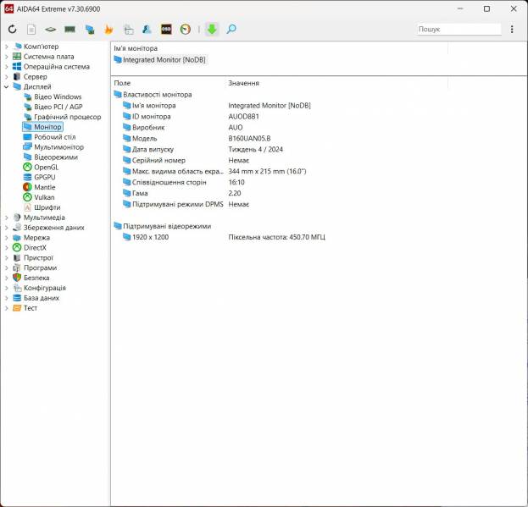Open the memory module benchmark icon
This screenshot has height=507, width=528.
point(69,30)
